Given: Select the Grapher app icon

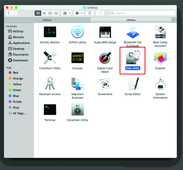Looking at the screenshot, I should pos(160,58).
